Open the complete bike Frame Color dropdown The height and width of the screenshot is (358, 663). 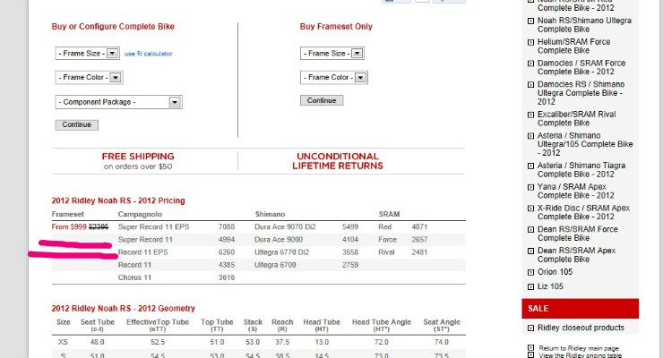(89, 77)
